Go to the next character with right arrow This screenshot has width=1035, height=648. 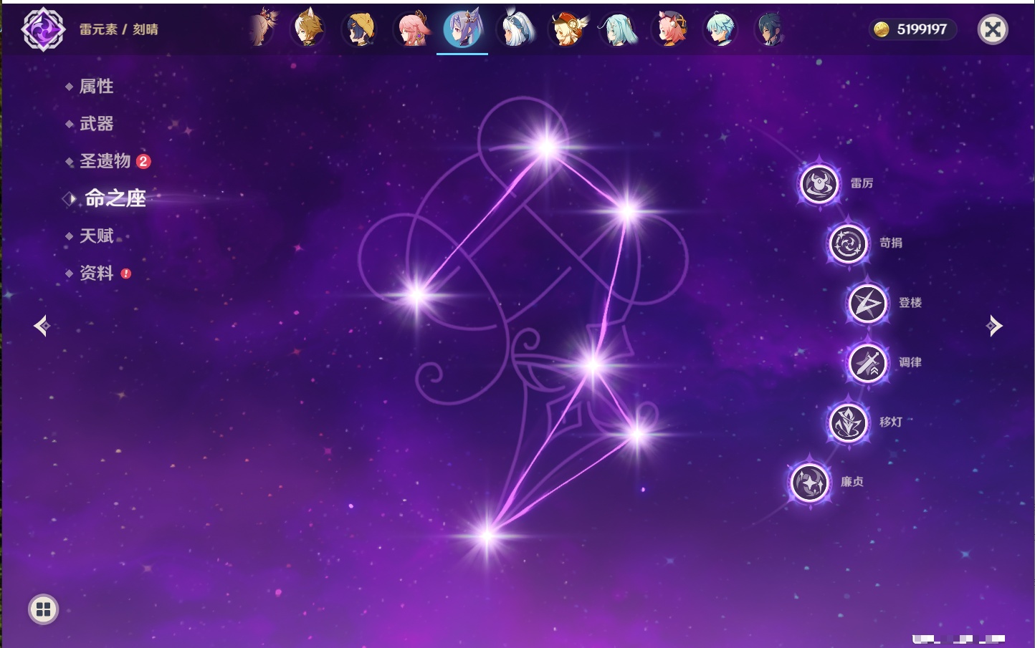pyautogui.click(x=994, y=326)
